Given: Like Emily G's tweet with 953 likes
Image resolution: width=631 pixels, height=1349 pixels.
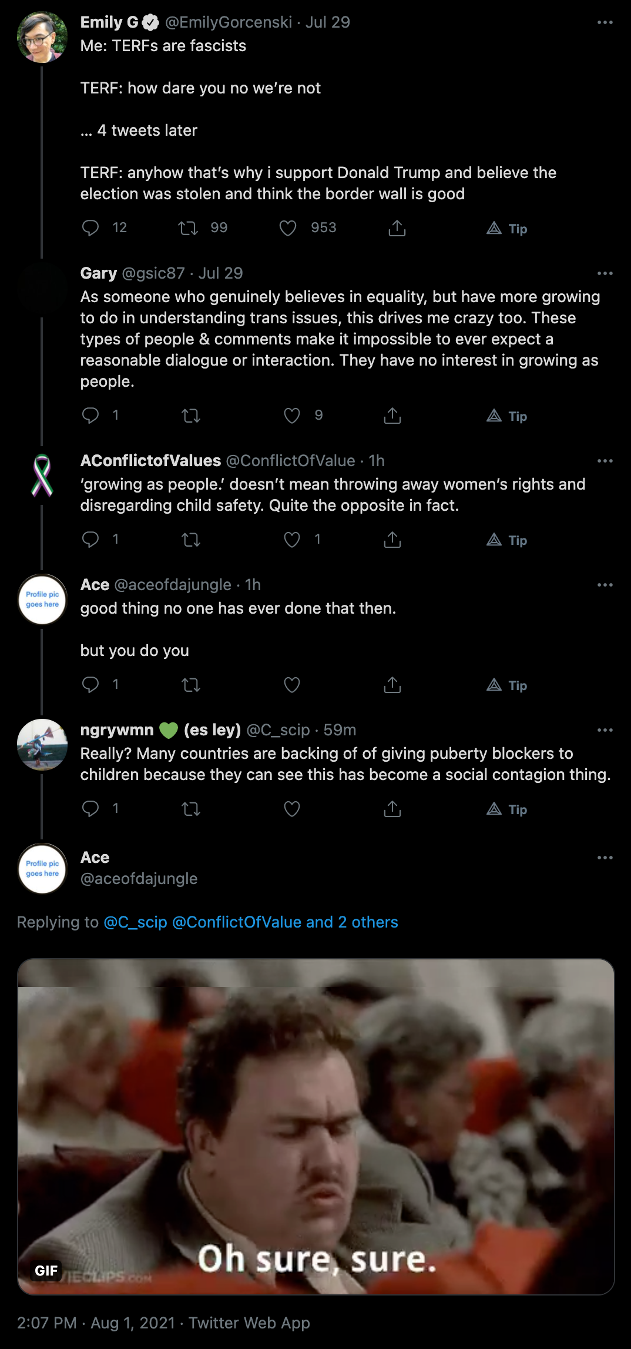Looking at the screenshot, I should tap(288, 228).
